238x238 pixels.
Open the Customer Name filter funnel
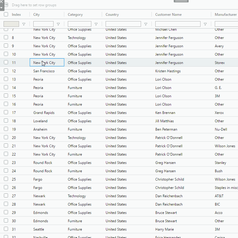[205, 24]
